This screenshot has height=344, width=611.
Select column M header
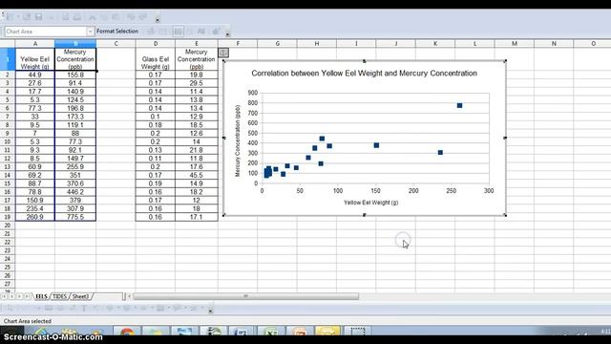tap(515, 43)
